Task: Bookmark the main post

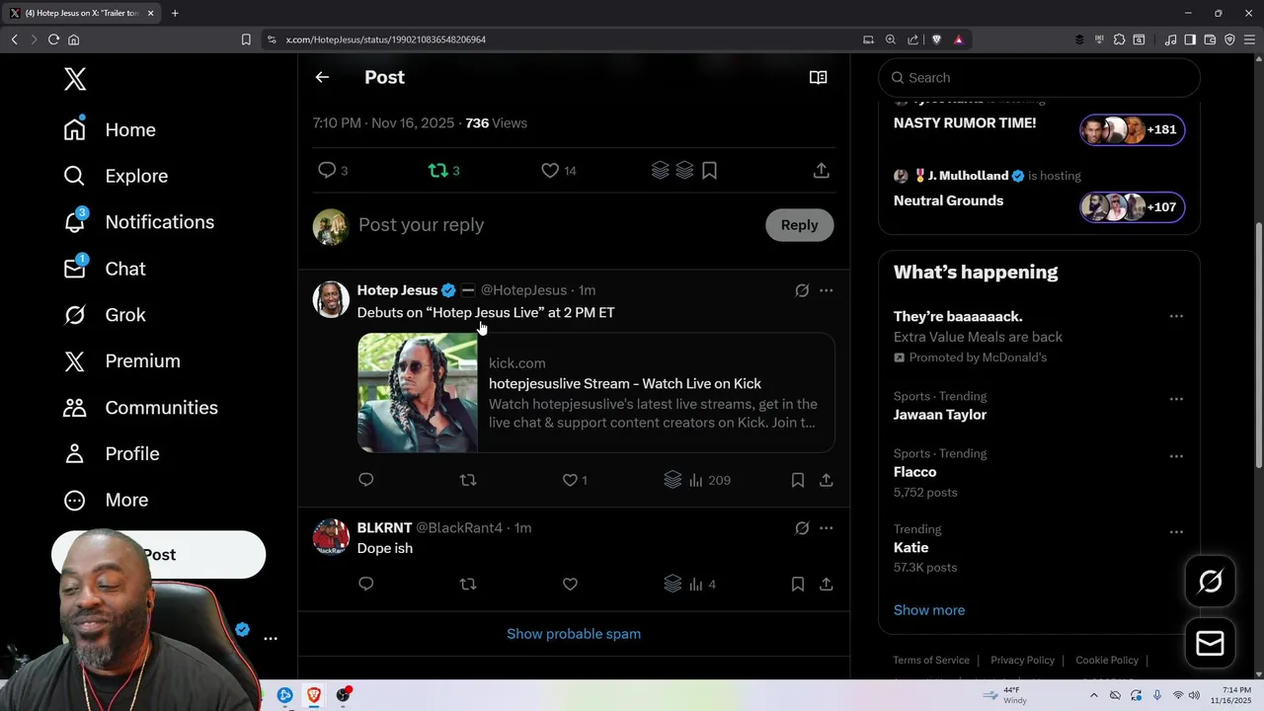Action: point(709,171)
